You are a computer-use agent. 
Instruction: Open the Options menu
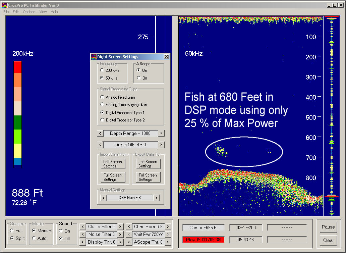coord(29,12)
